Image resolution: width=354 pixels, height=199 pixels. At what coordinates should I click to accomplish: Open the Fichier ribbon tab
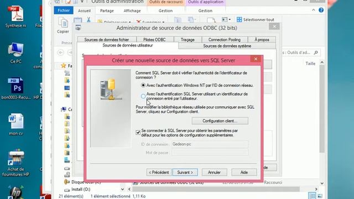click(x=64, y=11)
